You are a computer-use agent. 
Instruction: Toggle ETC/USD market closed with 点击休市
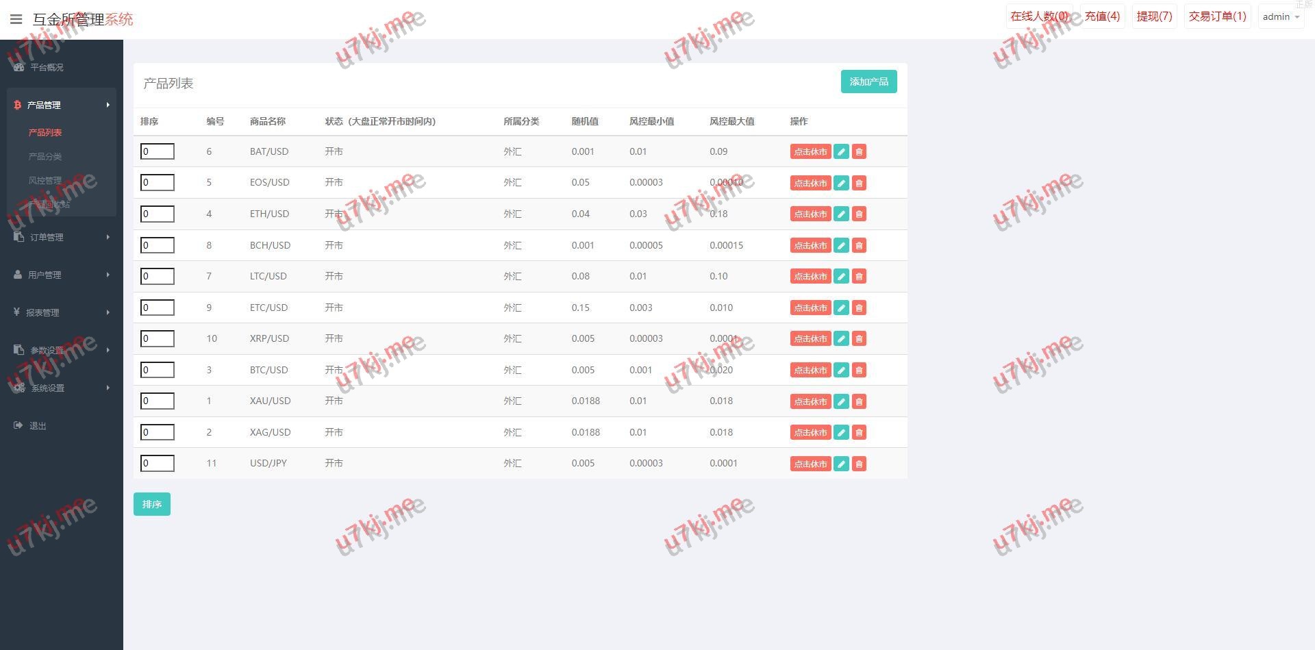click(x=810, y=308)
